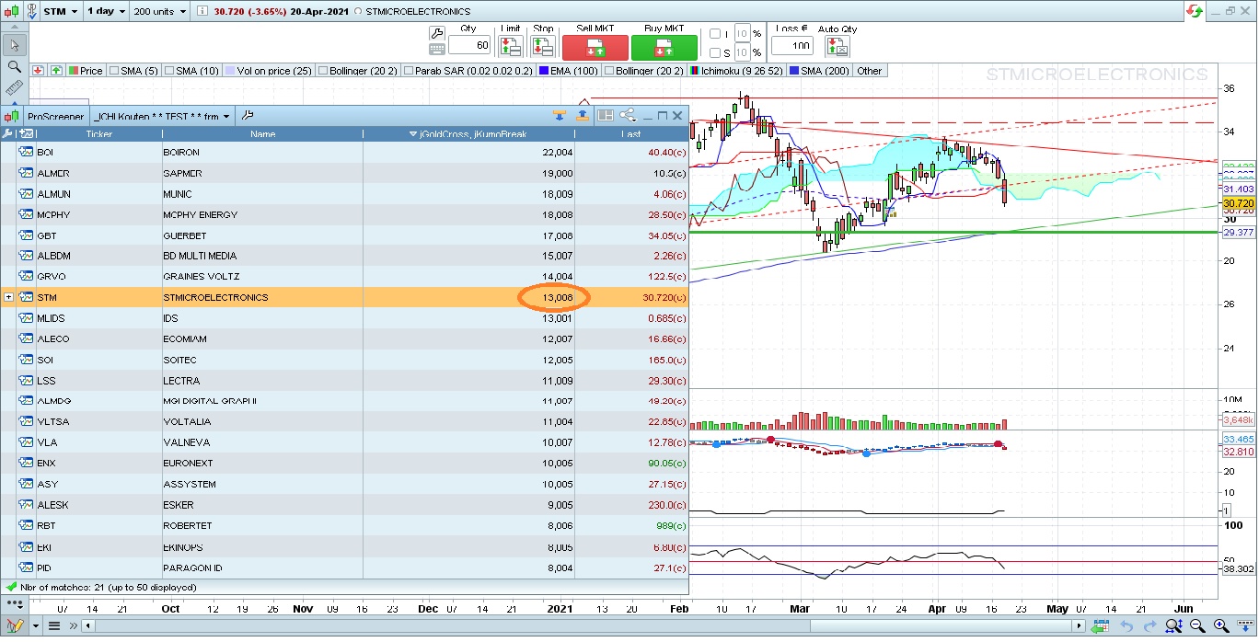This screenshot has width=1259, height=642.
Task: Click the red down-arrow indicator icon
Action: 38,70
